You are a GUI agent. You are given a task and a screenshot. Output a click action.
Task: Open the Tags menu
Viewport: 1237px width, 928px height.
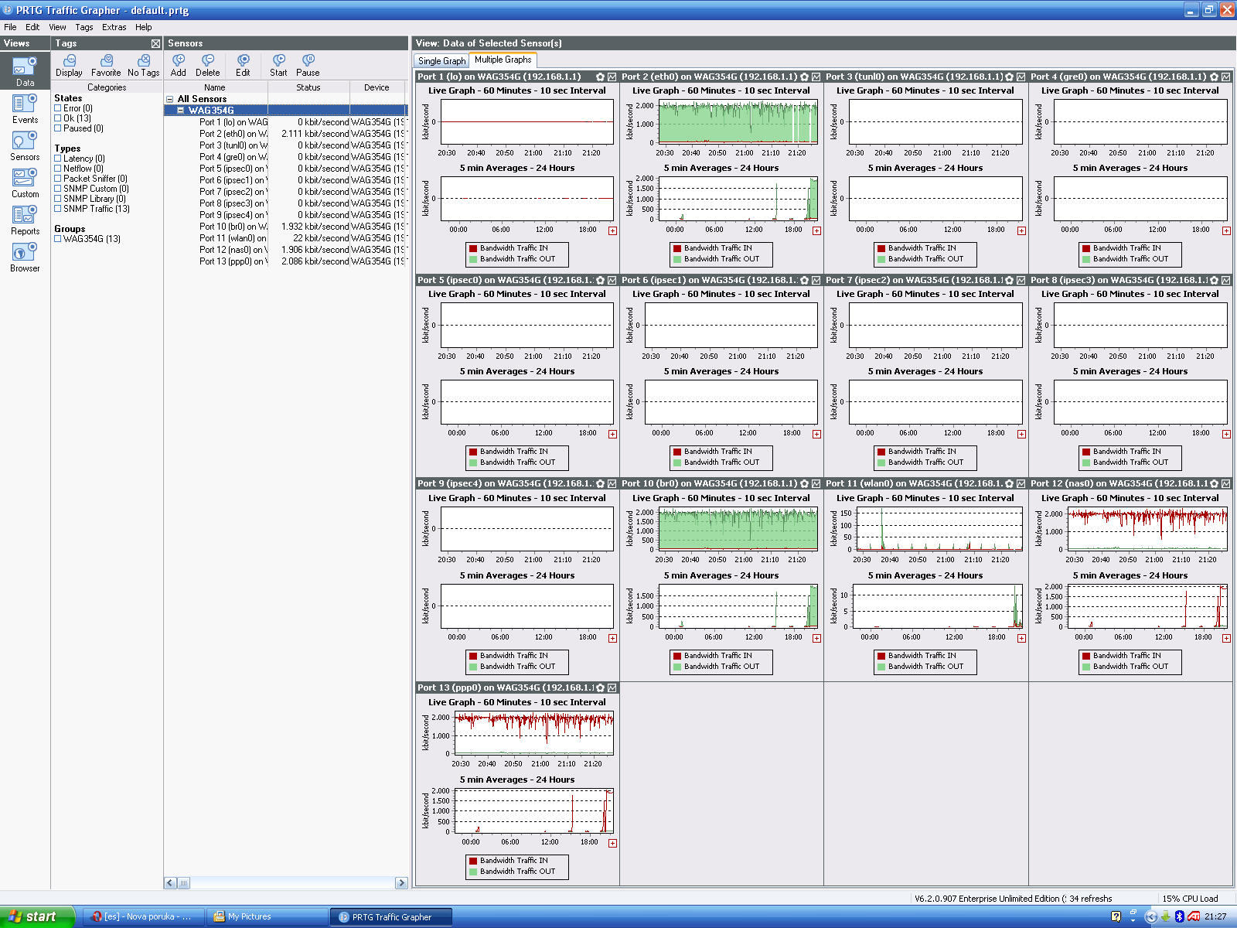tap(84, 27)
